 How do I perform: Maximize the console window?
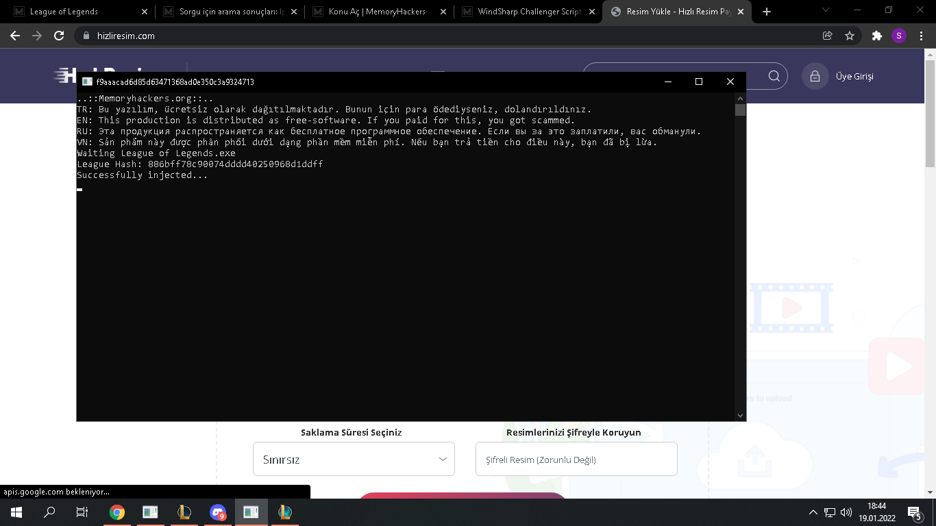coord(699,82)
